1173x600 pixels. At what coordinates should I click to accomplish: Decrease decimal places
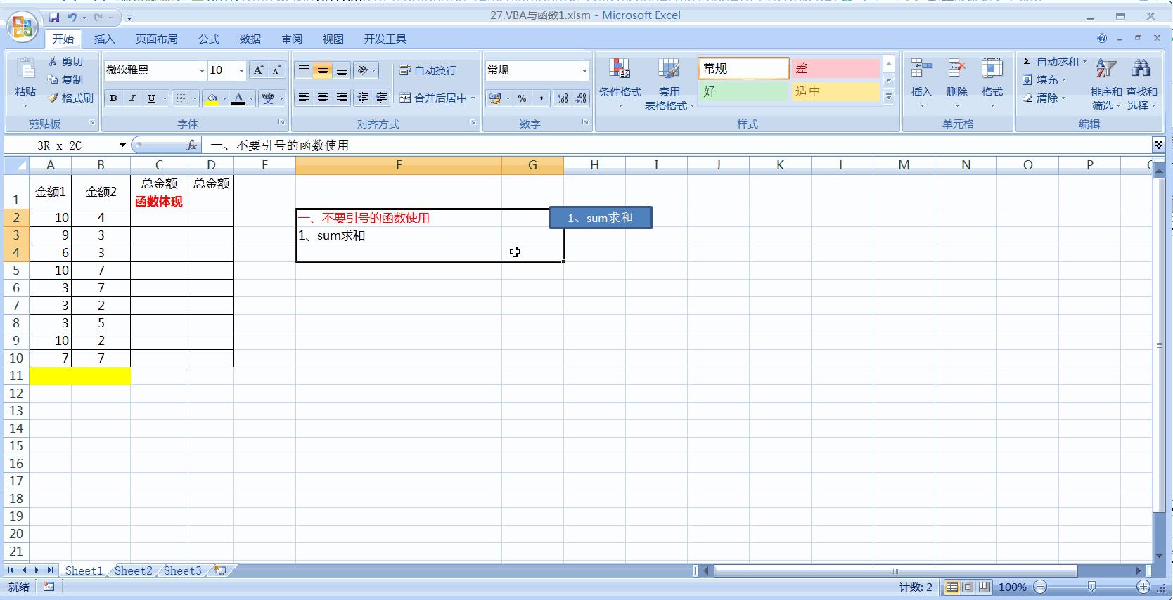[x=581, y=98]
